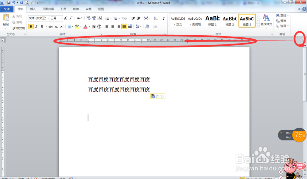Apply the 标题 1 heading style
The width and height of the screenshot is (307, 179).
coord(212,21)
